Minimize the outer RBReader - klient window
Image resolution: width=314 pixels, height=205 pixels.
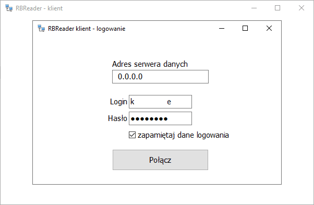coord(254,8)
